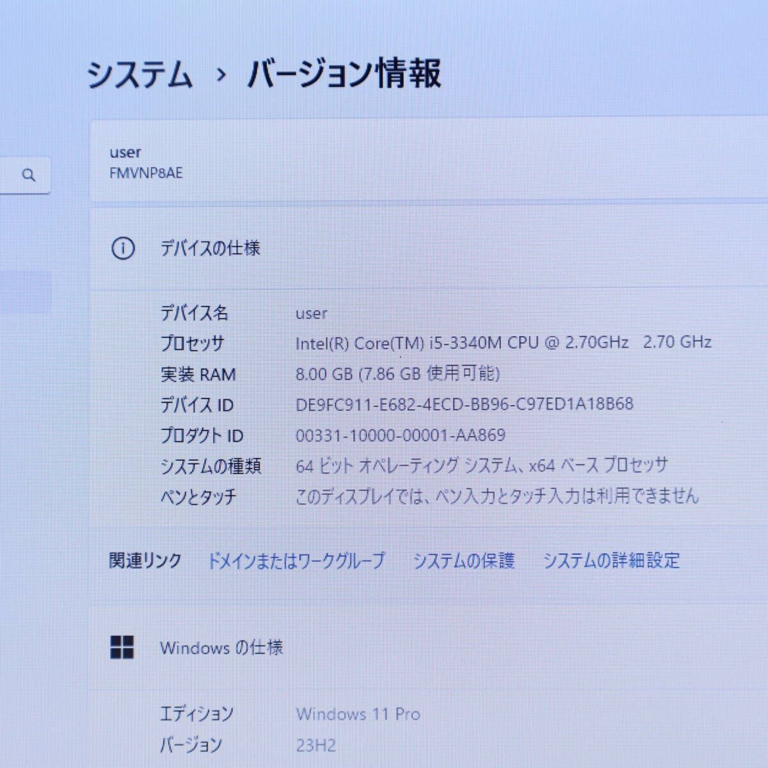Image resolution: width=768 pixels, height=768 pixels.
Task: Click the device name value user
Action: (x=311, y=314)
